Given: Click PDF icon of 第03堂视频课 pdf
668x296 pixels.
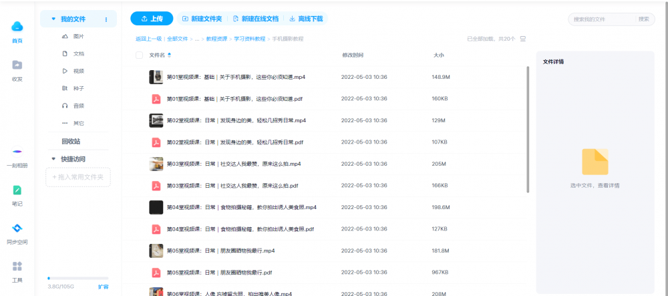Looking at the screenshot, I should pyautogui.click(x=156, y=186).
